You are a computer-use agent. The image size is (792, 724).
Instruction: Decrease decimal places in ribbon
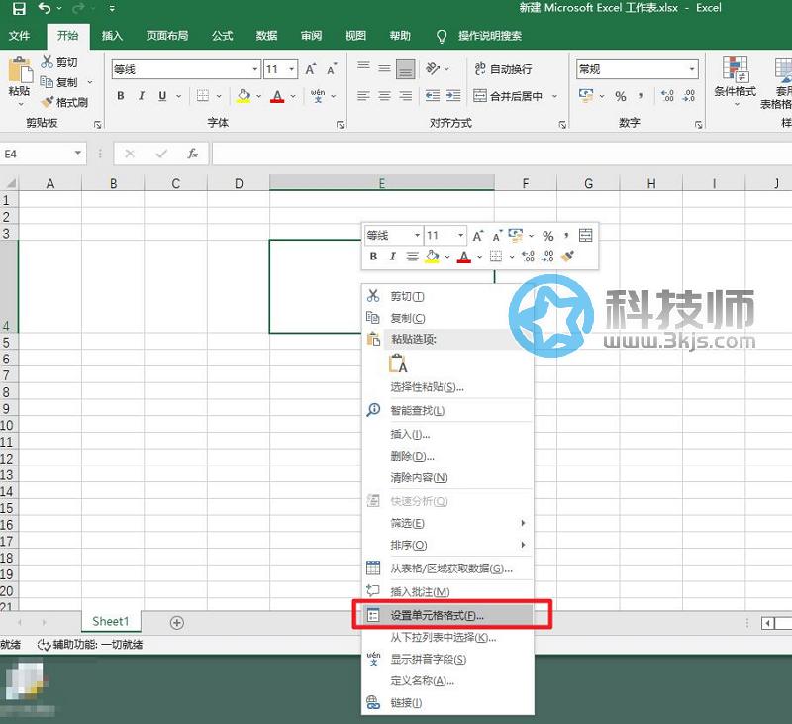point(689,95)
